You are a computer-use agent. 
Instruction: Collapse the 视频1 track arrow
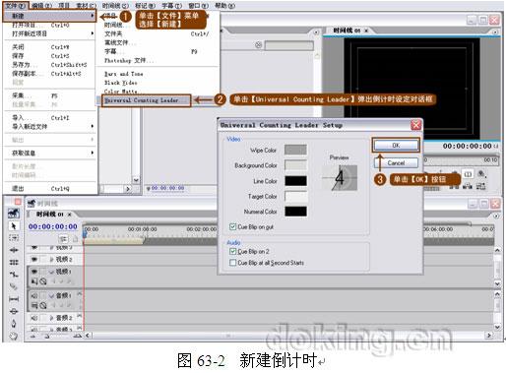coord(51,272)
